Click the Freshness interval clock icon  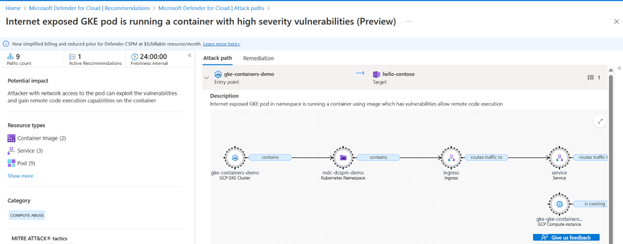click(135, 56)
